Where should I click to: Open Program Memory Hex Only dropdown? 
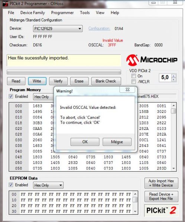43,97
